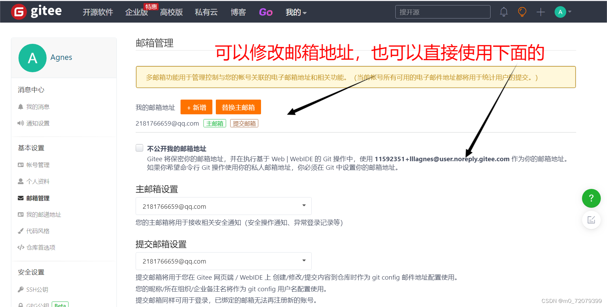Viewport: 607px width, 307px height.
Task: Click the green help question mark button
Action: [591, 198]
